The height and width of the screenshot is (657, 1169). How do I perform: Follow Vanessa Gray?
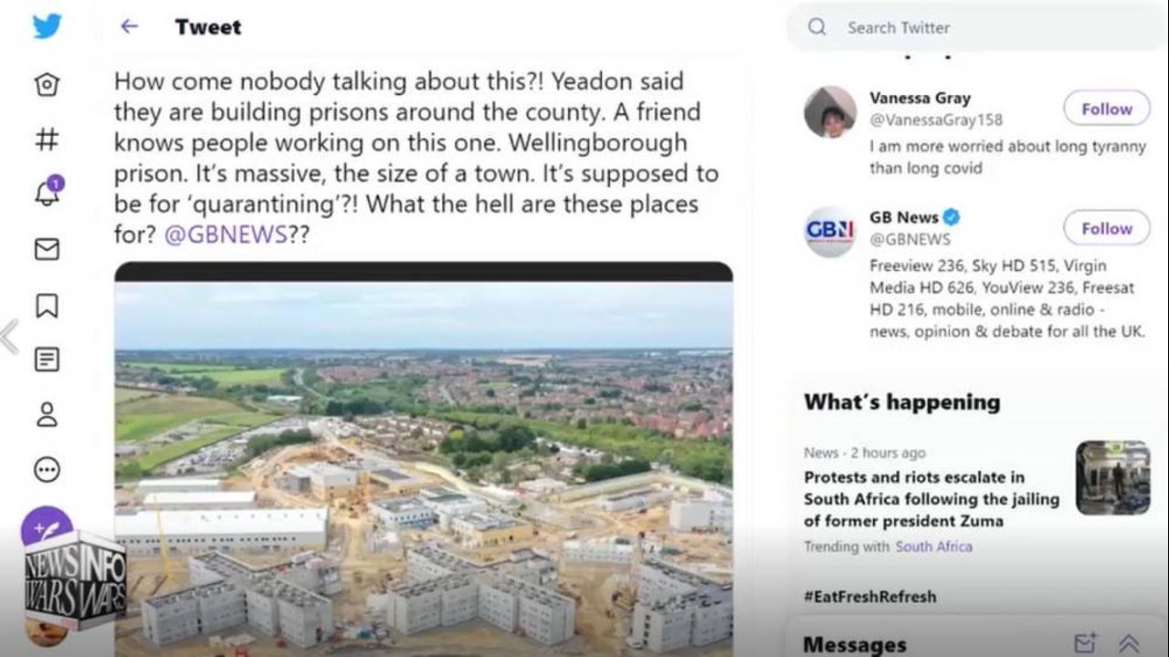coord(1106,109)
